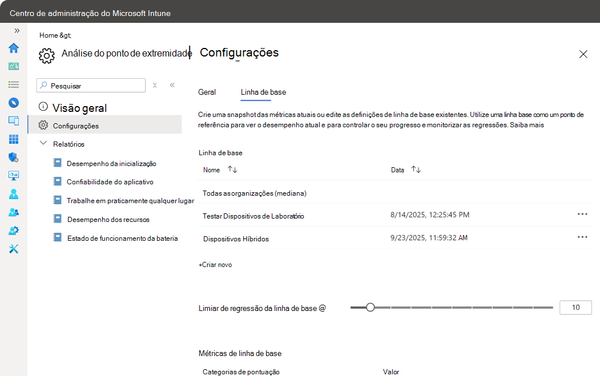Open the Endpoint security shield icon
This screenshot has width=600, height=376.
[13, 157]
